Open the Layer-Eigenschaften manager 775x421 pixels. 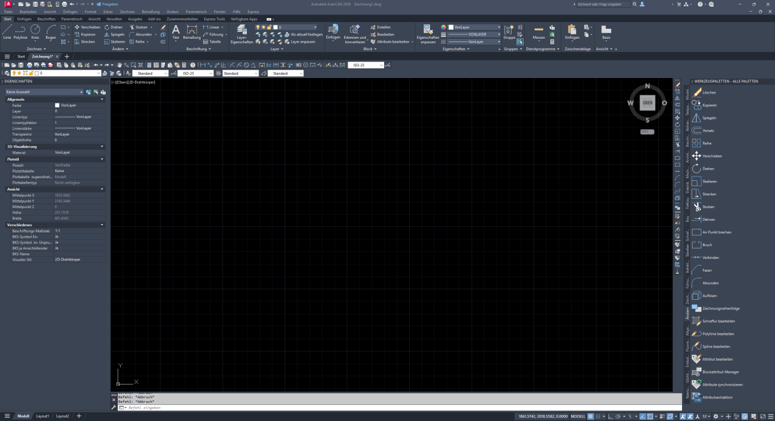242,34
